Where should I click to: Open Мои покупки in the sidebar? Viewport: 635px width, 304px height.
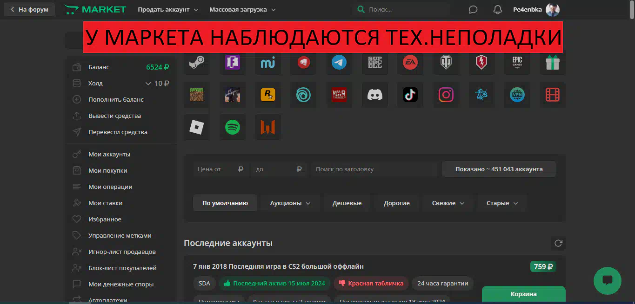point(120,170)
